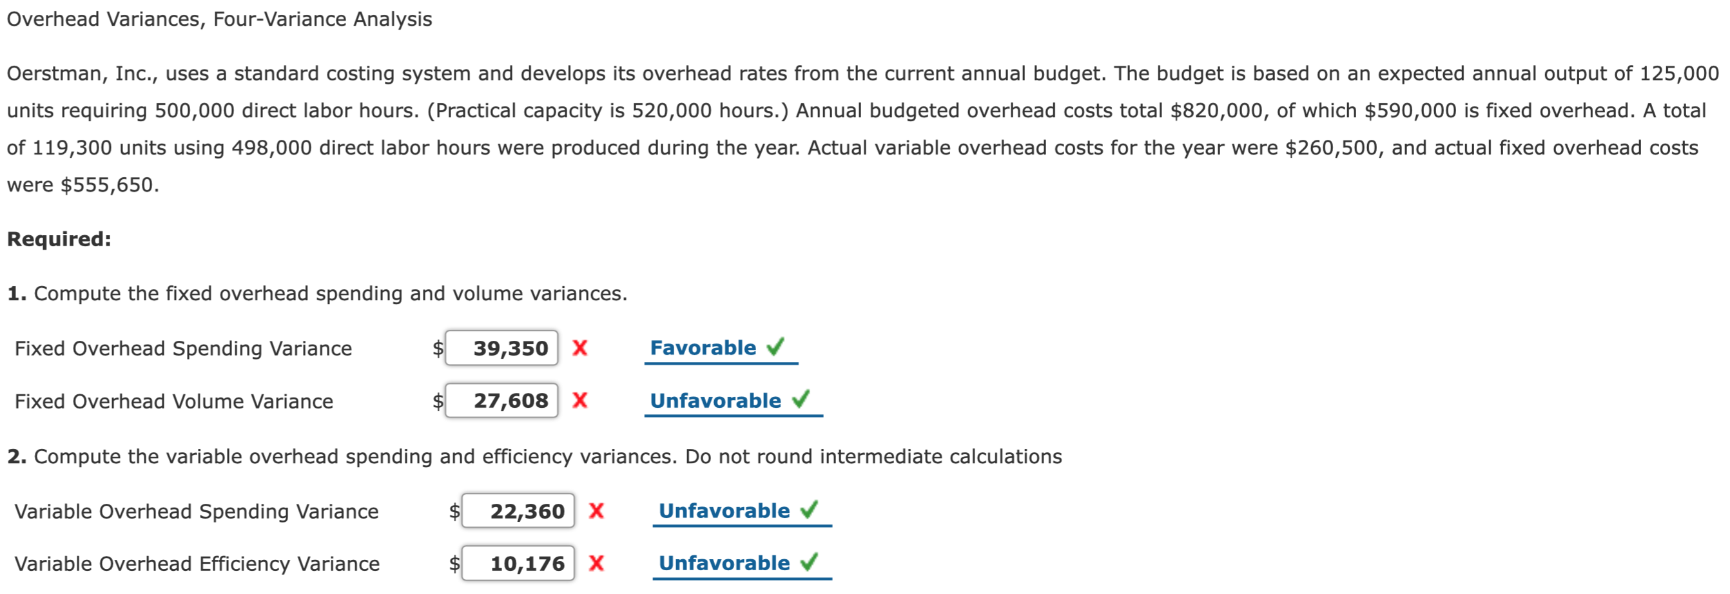Click the dollar sign before 22,360
The height and width of the screenshot is (594, 1730).
pos(454,511)
